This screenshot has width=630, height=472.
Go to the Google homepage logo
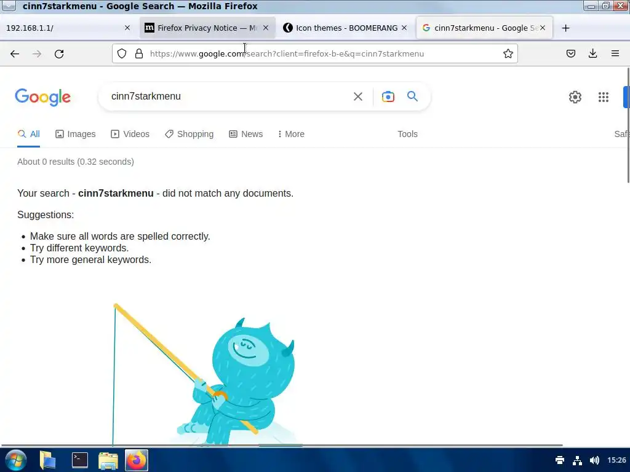click(x=43, y=97)
